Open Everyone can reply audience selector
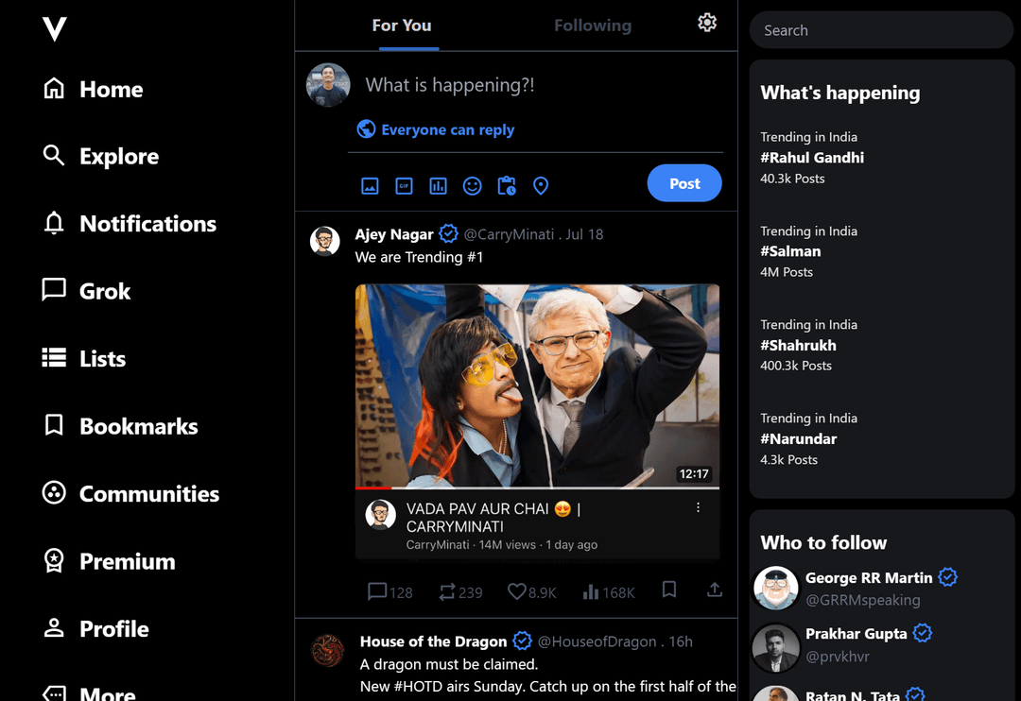 436,130
